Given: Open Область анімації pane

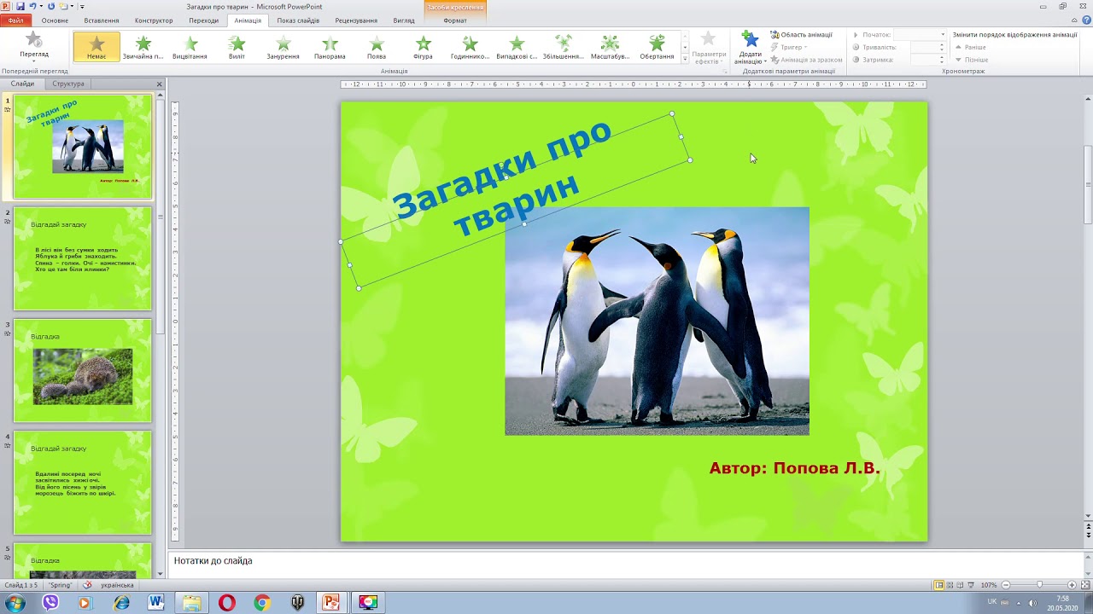Looking at the screenshot, I should point(801,35).
